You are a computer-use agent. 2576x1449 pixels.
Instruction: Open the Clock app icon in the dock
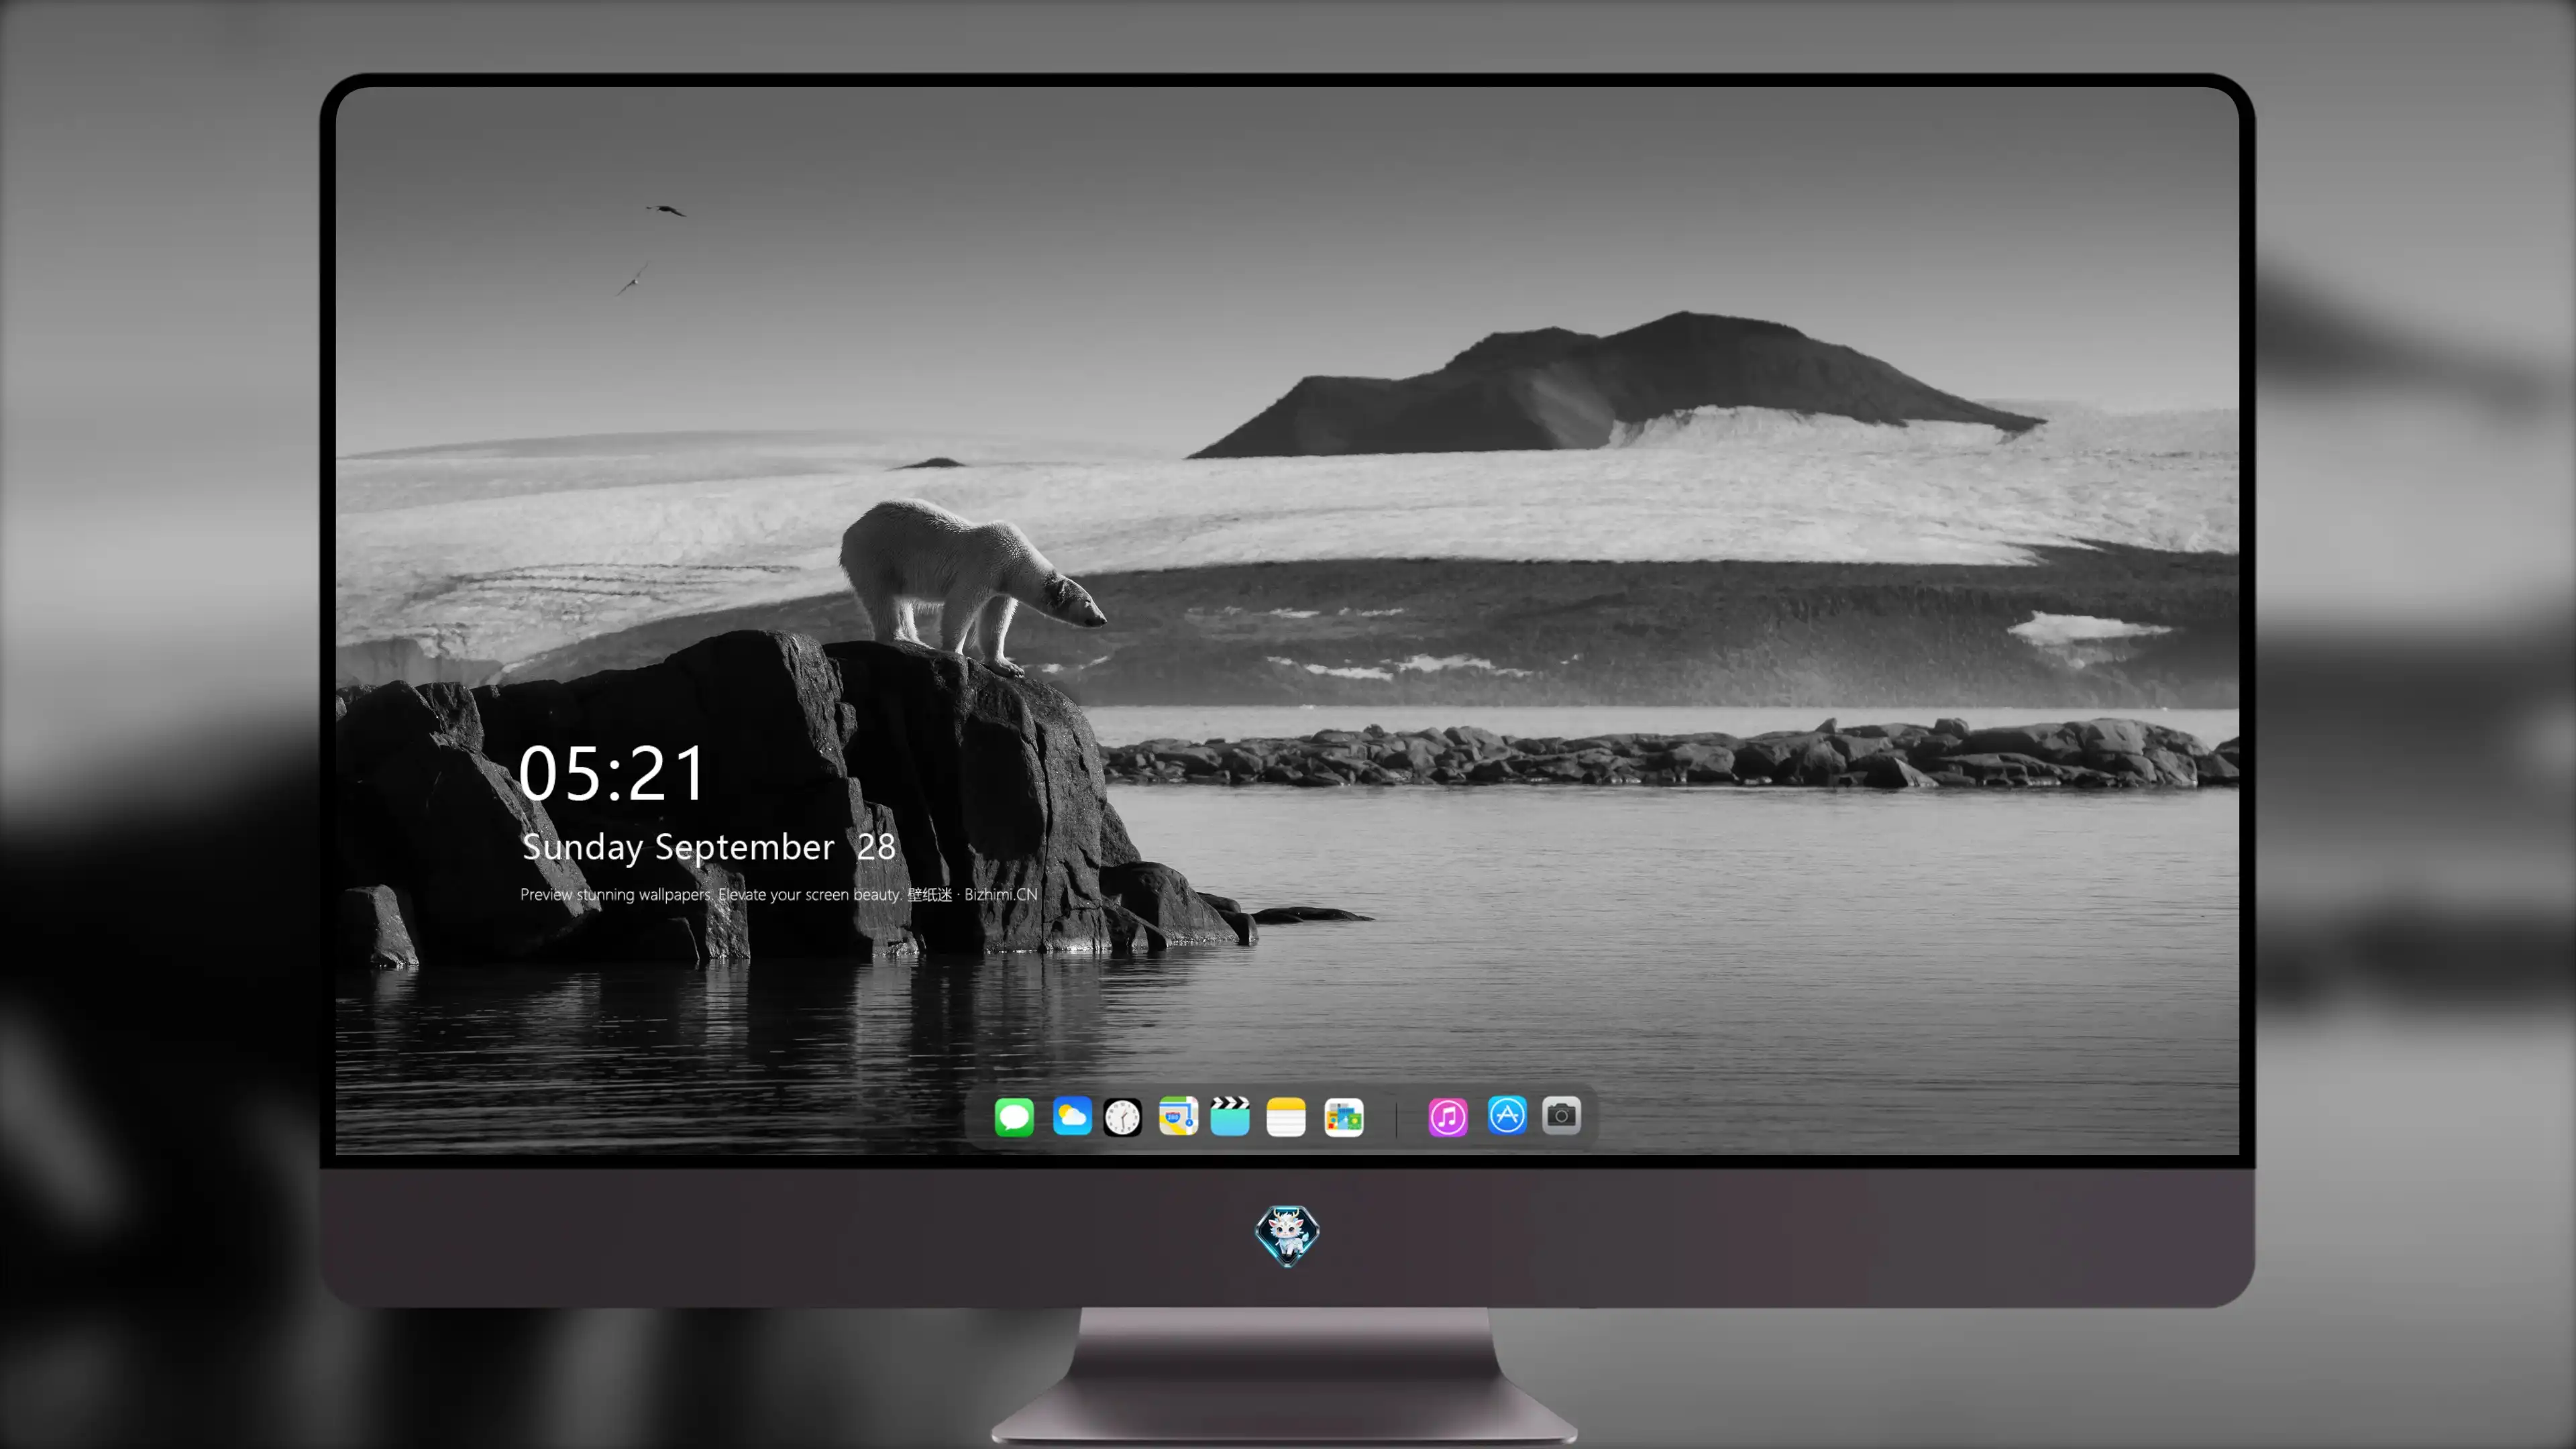(1122, 1117)
